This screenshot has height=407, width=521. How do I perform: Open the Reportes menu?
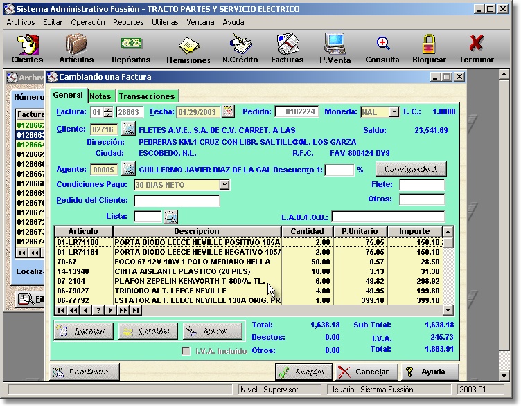point(128,22)
